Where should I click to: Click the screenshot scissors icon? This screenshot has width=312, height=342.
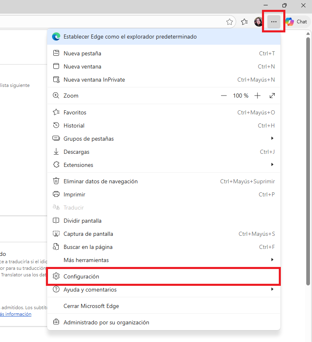click(x=56, y=234)
